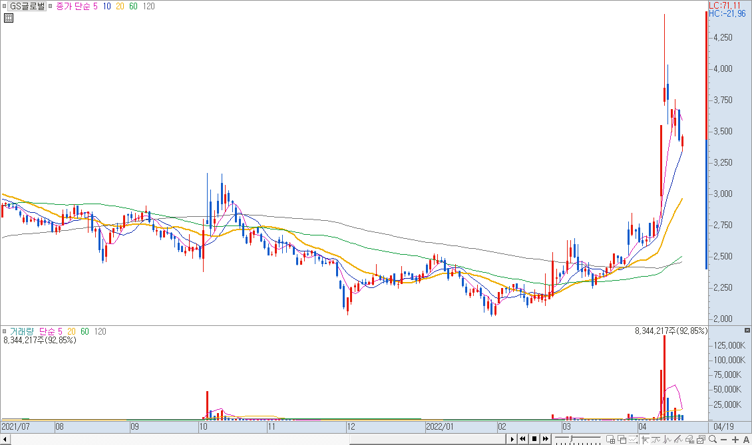Click the 3,000 price axis label

click(723, 194)
